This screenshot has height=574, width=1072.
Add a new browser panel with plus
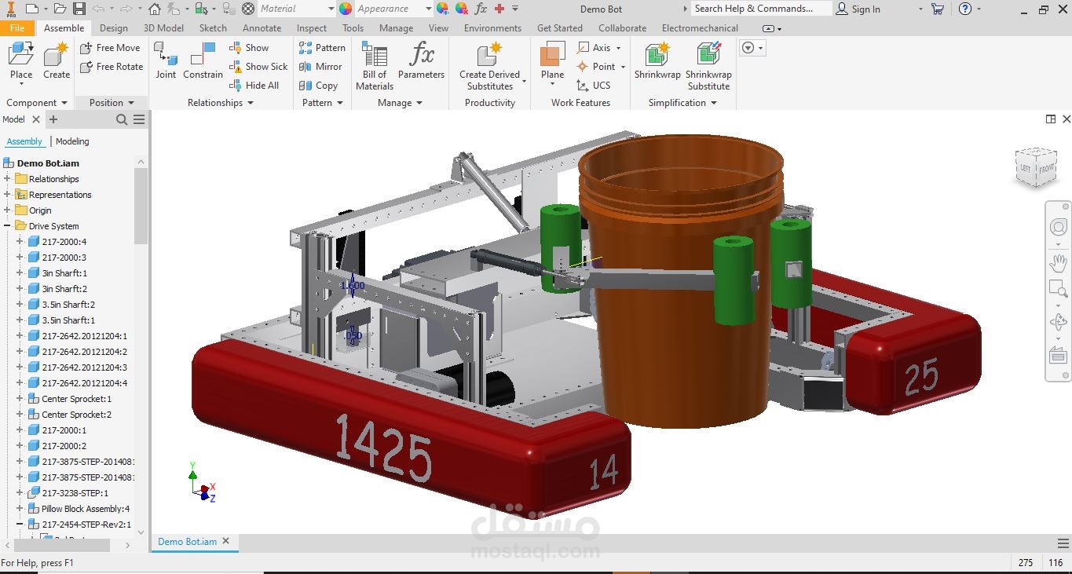[x=53, y=119]
